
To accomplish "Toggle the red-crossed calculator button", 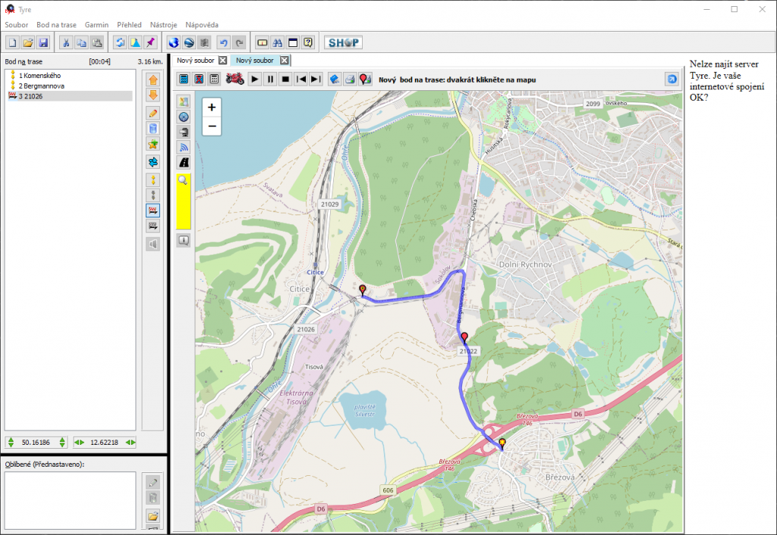I will 199,79.
